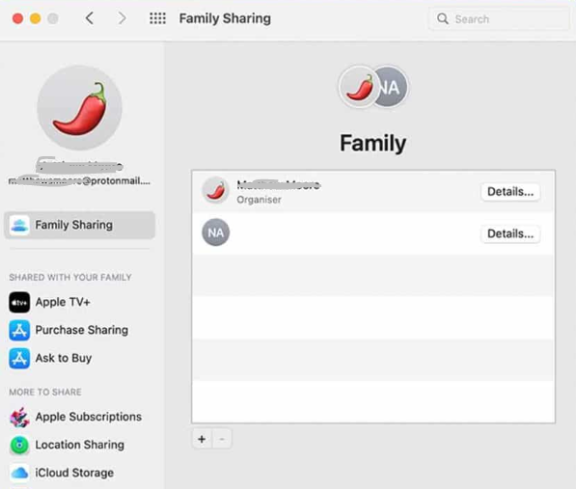Click the green Location Sharing icon
This screenshot has height=489, width=576.
19,446
